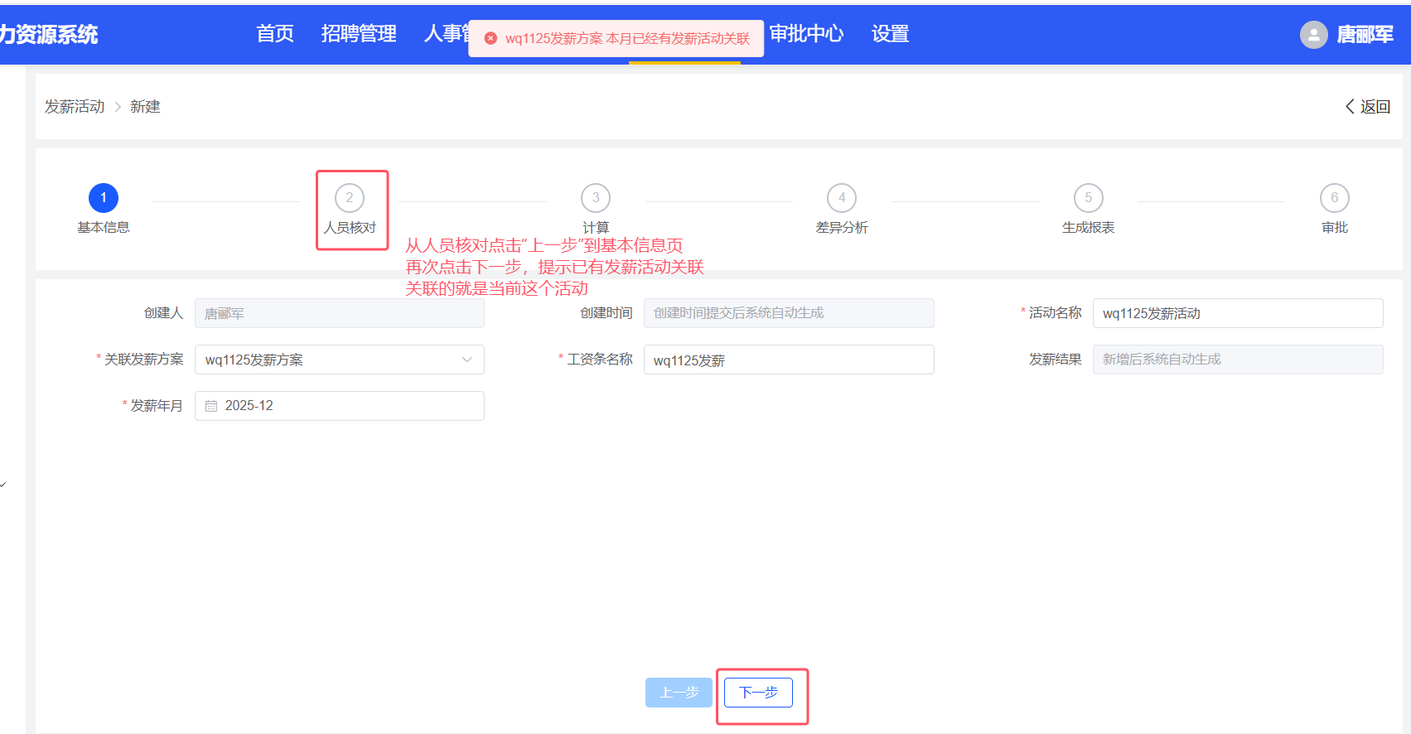Click the 创建时间 field label
Viewport: 1411px width, 734px height.
pyautogui.click(x=606, y=313)
